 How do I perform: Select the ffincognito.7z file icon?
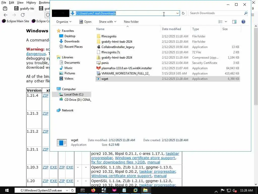[99, 52]
